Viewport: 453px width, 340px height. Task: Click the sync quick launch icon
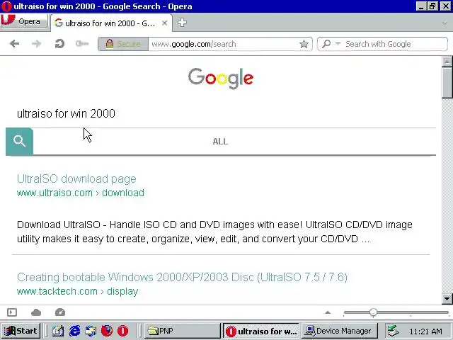pyautogui.click(x=91, y=331)
